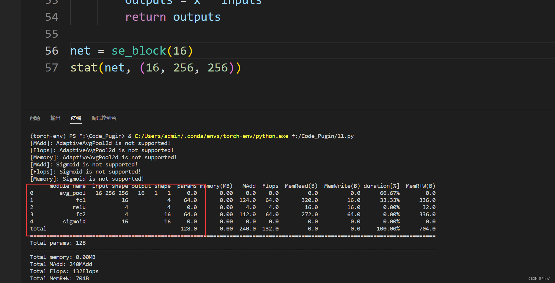The image size is (555, 283).
Task: Click fc1 MemRead value 320.0
Action: point(310,200)
